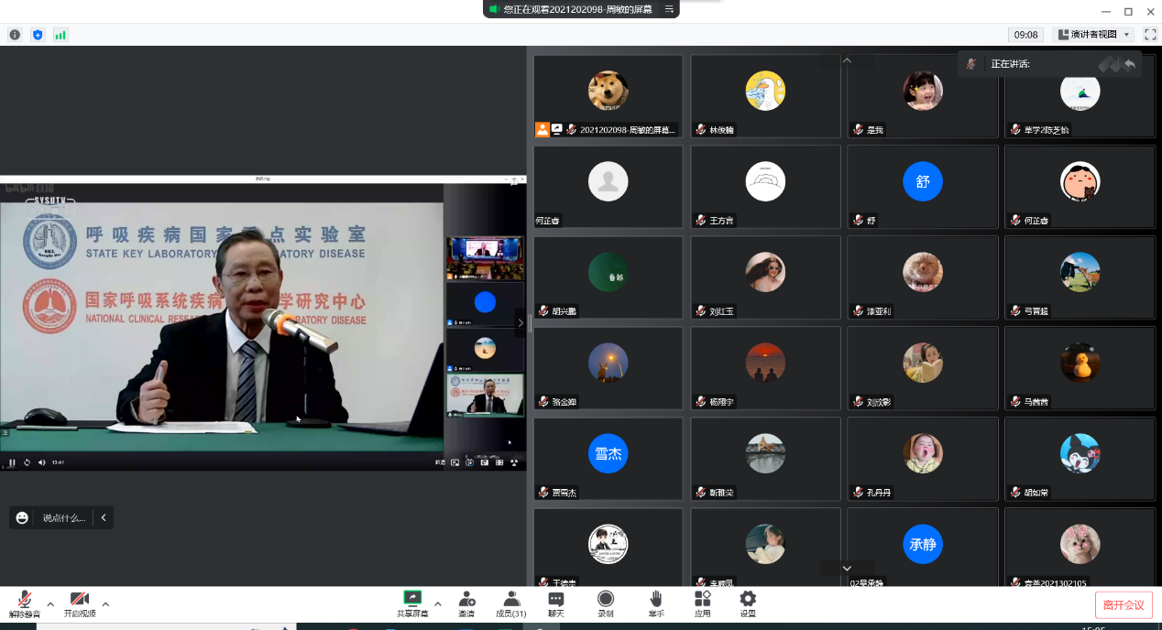1162x630 pixels.
Task: Open sharing menu next to 周敏的屏幕 banner
Action: pos(669,9)
